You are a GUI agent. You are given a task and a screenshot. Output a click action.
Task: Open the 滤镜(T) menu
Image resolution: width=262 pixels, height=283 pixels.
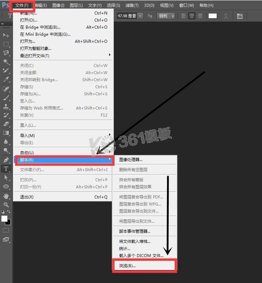click(x=132, y=5)
